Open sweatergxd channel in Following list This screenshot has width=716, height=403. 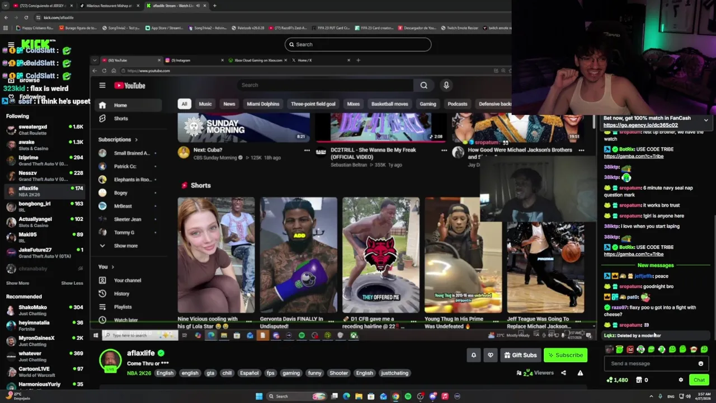(x=45, y=130)
